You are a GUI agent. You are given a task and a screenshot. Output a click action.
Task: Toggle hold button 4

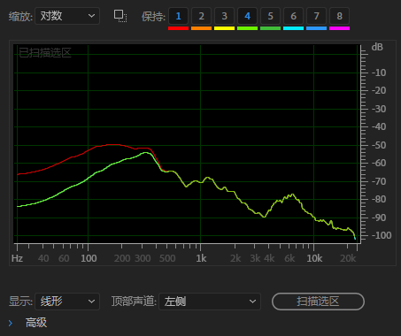[x=247, y=16]
